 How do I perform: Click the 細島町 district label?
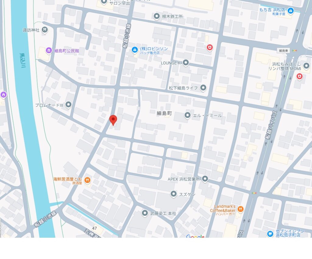[x=164, y=113]
